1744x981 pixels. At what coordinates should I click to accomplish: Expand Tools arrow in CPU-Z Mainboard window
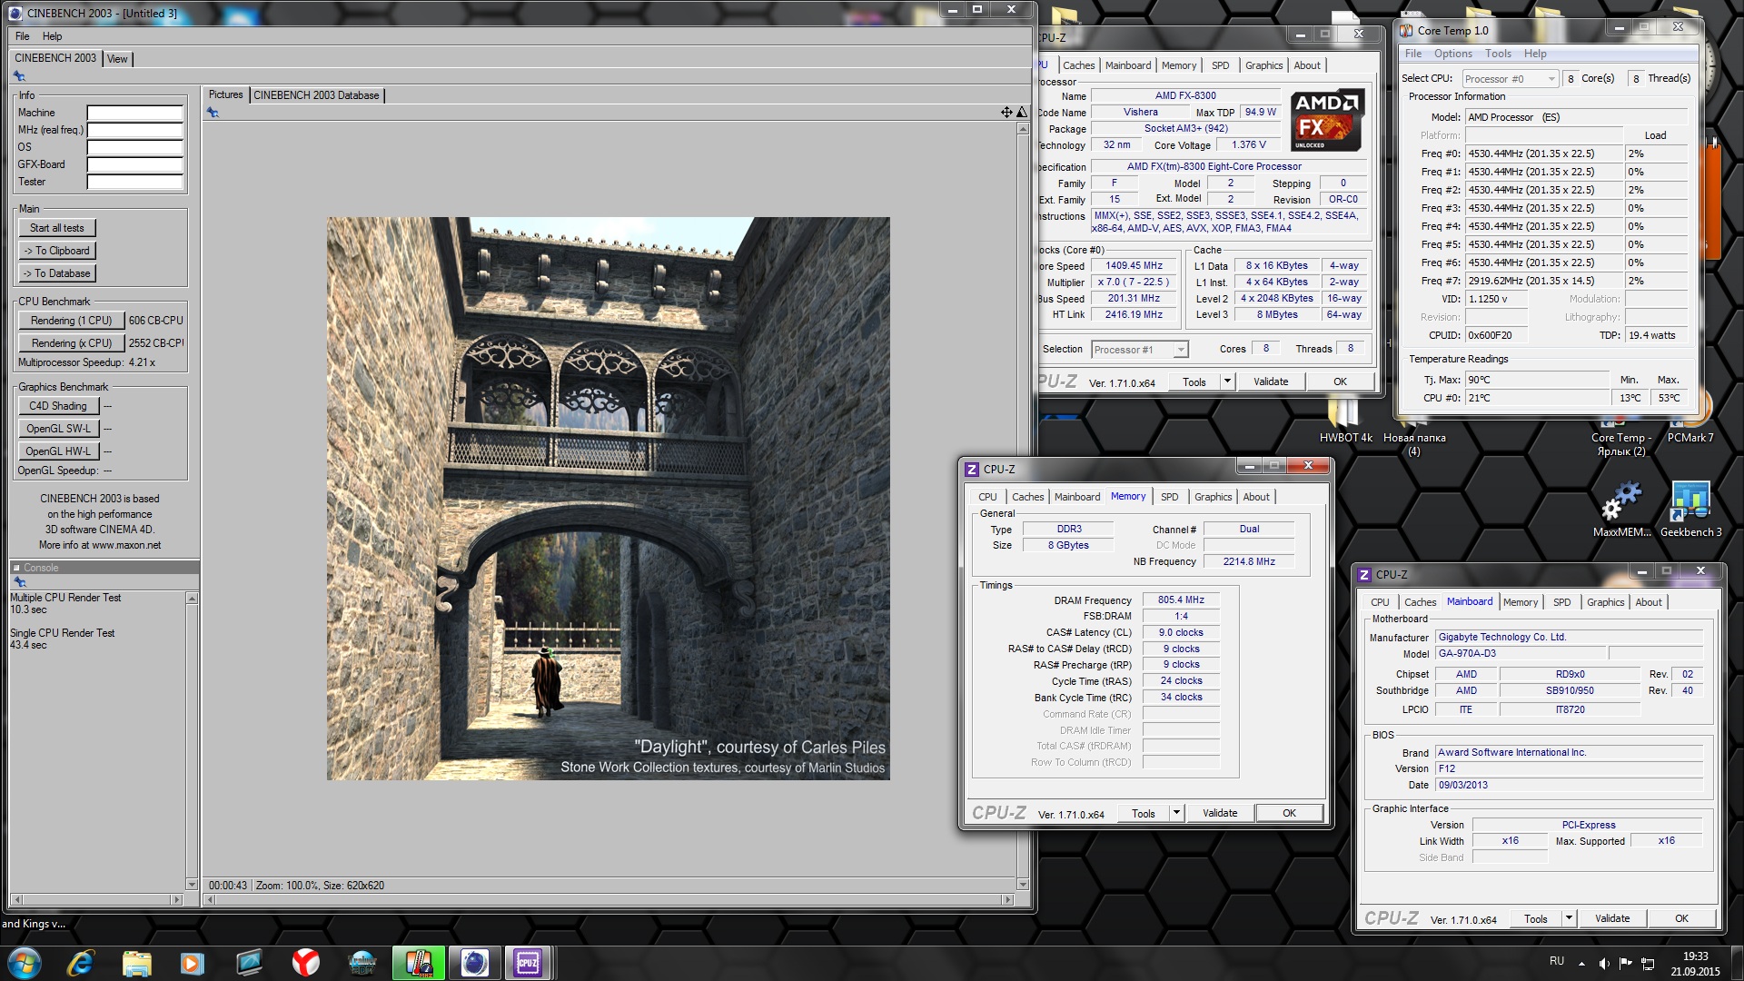(1569, 918)
